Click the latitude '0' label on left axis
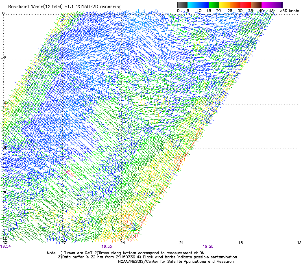Image resolution: width=301 pixels, height=264 pixels. click(x=3, y=13)
